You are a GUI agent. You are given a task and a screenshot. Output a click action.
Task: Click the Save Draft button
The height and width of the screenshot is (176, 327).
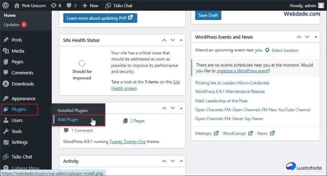[208, 15]
